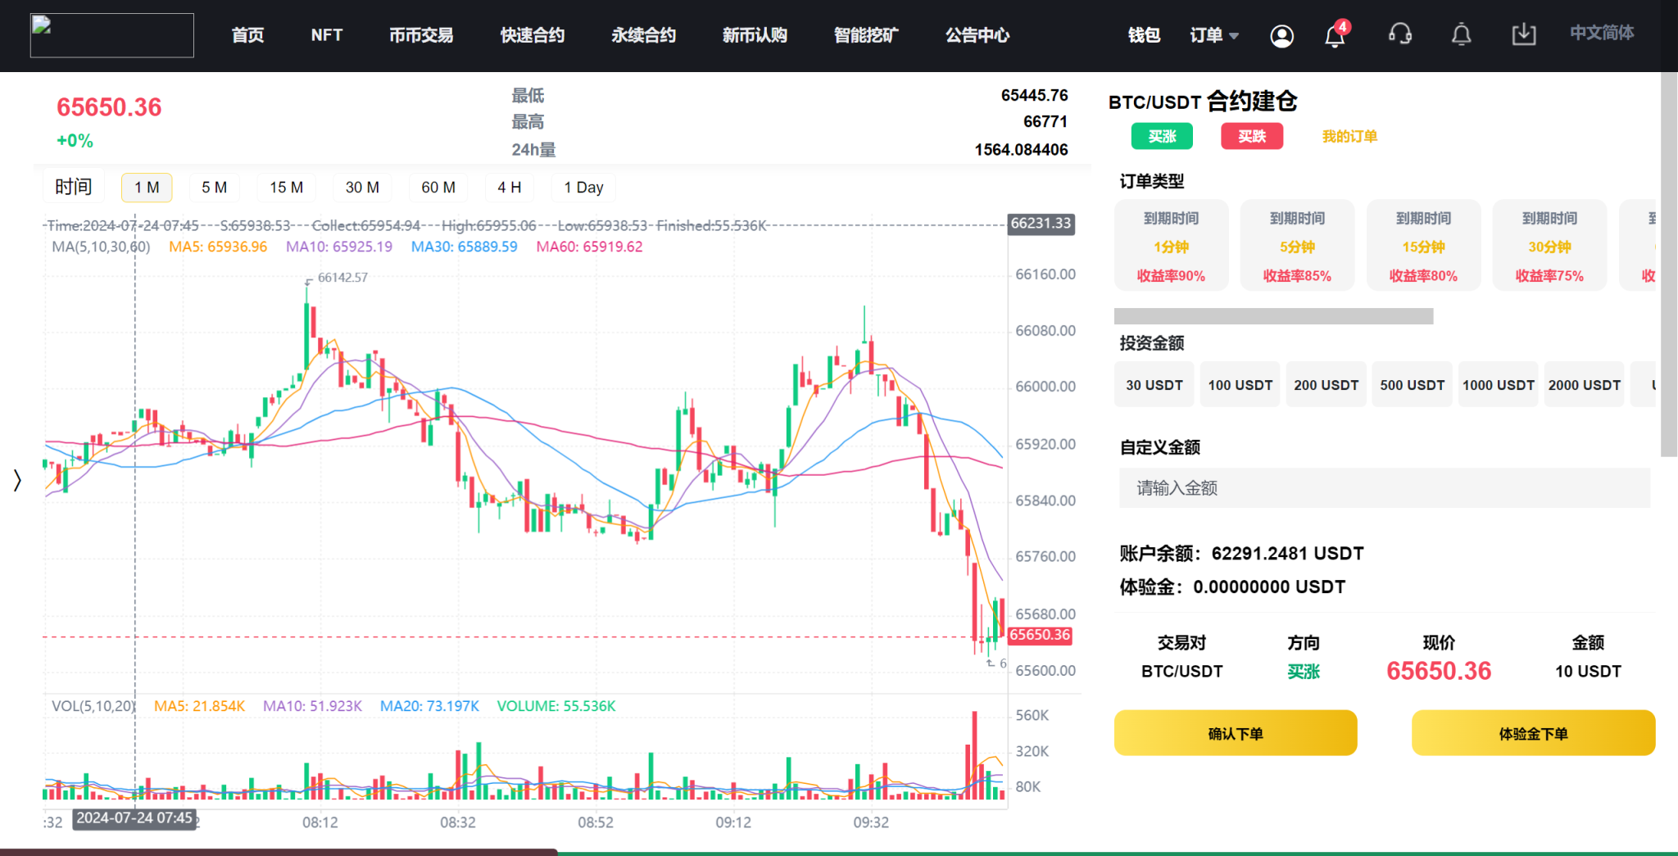Choose 1分钟 expiry with 90% yield

click(1171, 246)
